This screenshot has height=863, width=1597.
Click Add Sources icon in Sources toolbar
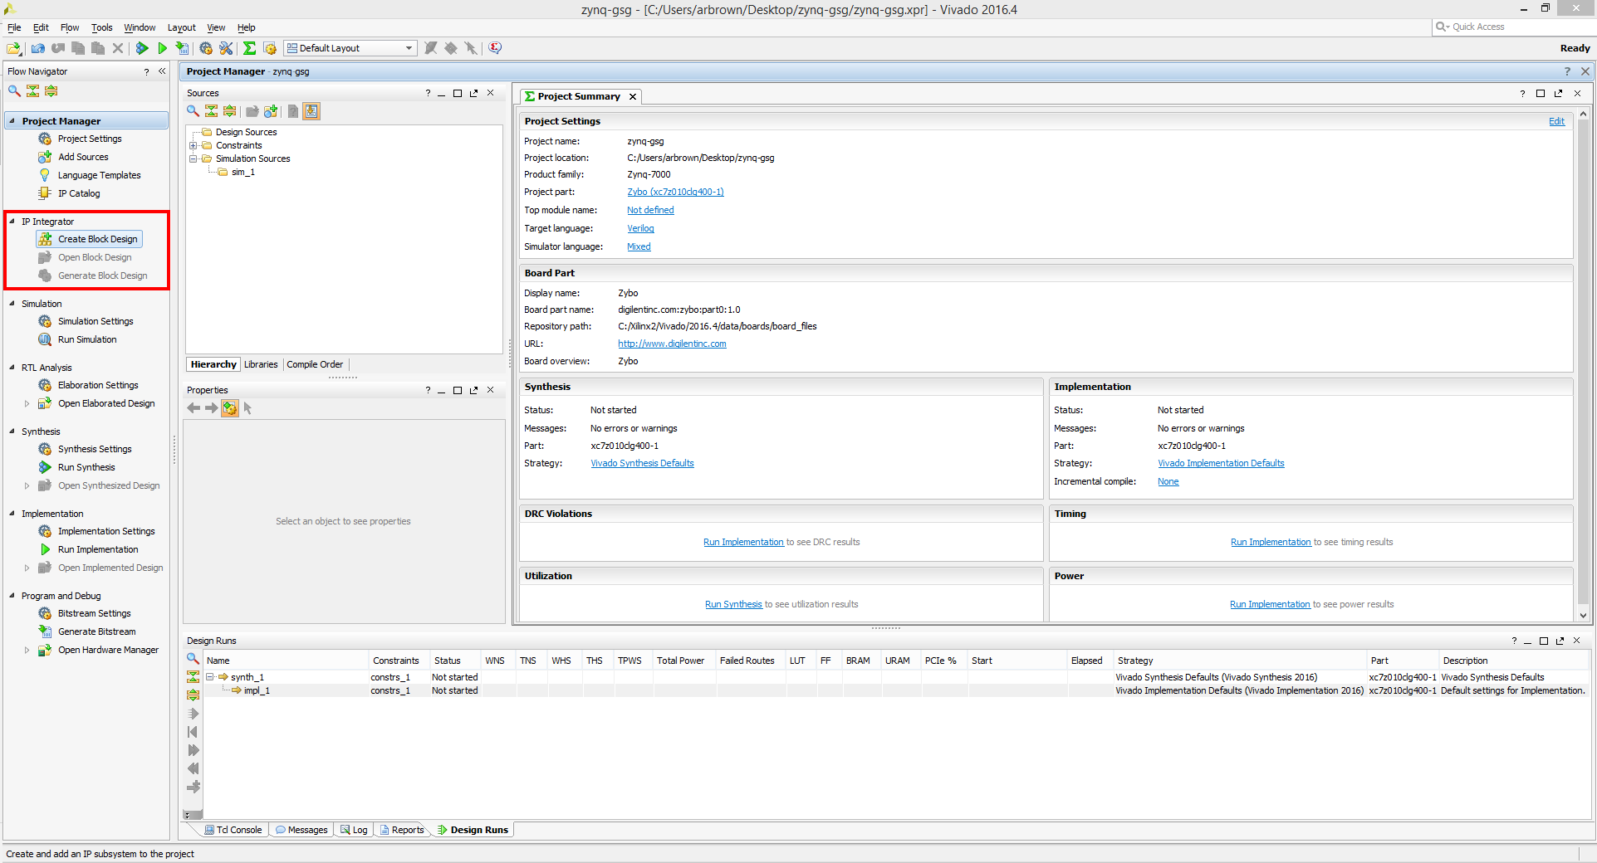(271, 111)
